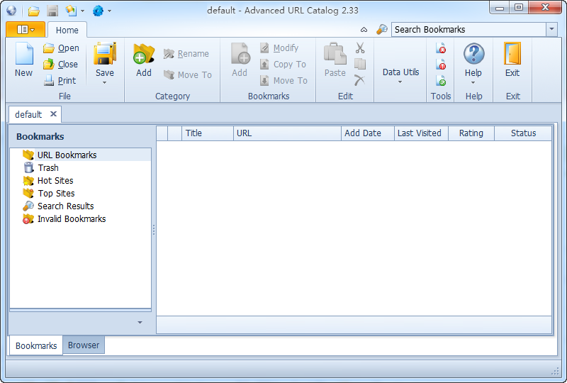Click the Delete icon in Edit group
Viewport: 567px width, 383px height.
click(x=360, y=80)
